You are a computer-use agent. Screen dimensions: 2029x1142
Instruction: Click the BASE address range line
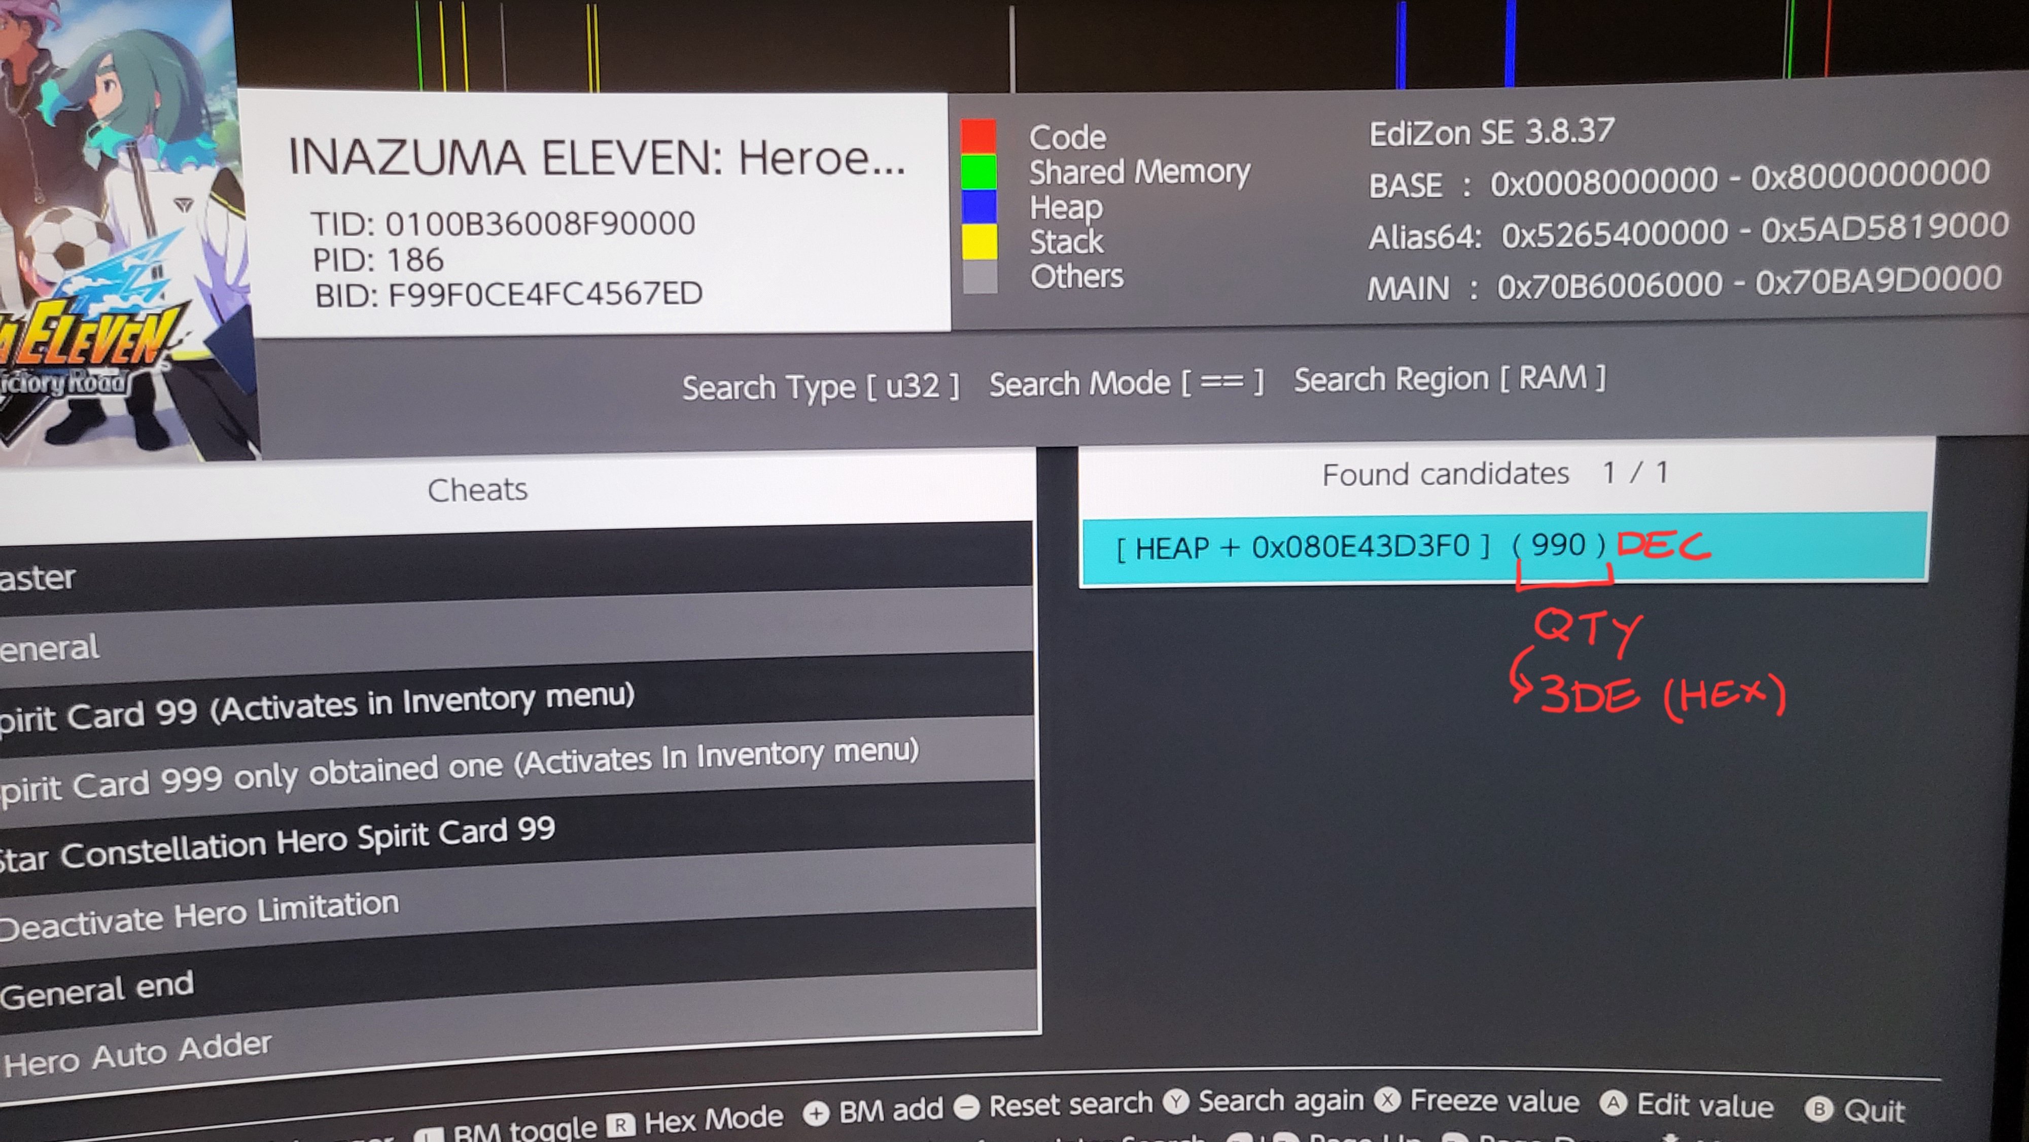pos(1680,180)
